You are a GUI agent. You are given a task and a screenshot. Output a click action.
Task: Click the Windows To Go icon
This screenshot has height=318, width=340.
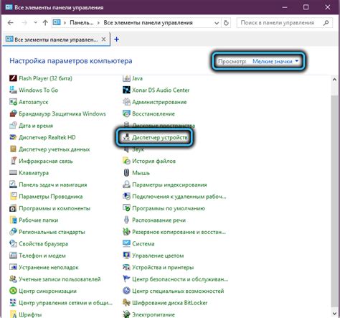click(13, 90)
